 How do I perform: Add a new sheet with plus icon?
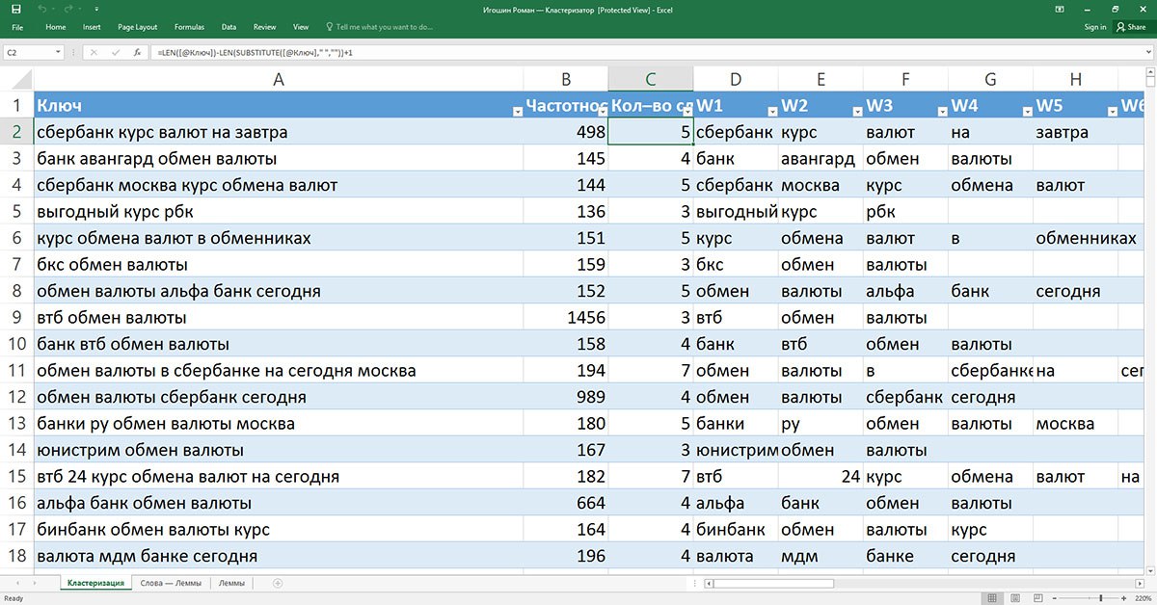278,583
